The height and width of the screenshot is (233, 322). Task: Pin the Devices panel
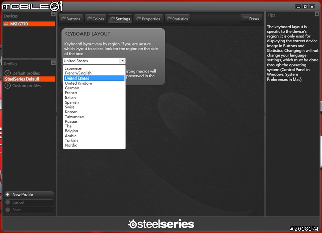(53, 14)
